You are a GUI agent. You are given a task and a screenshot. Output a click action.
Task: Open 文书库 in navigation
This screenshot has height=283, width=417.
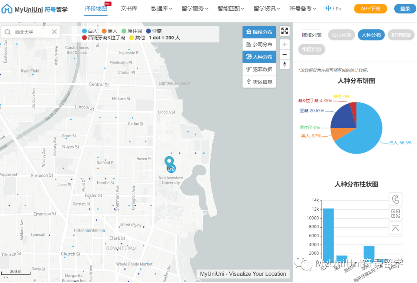129,9
